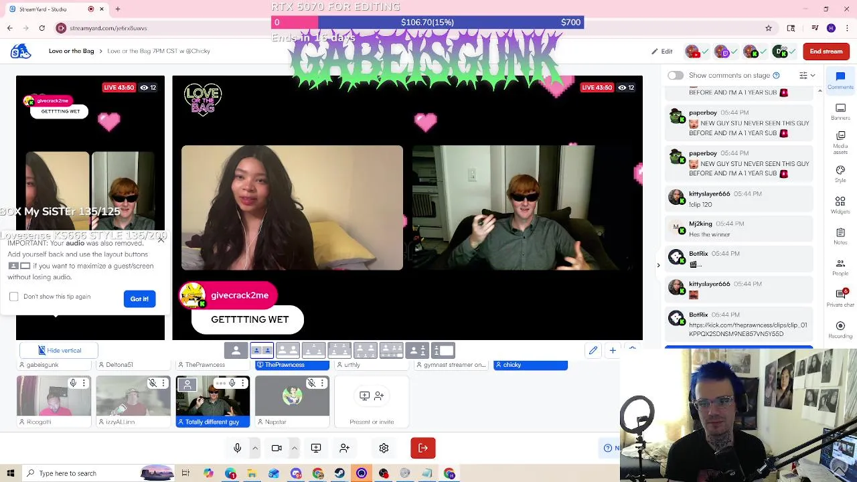The height and width of the screenshot is (482, 857).
Task: Leave the studio with red exit button
Action: 423,448
